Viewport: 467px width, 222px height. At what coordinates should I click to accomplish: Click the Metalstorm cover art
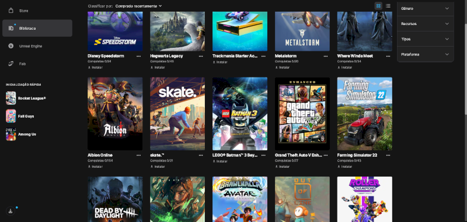(302, 31)
